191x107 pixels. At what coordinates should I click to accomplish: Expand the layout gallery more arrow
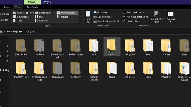80,21
